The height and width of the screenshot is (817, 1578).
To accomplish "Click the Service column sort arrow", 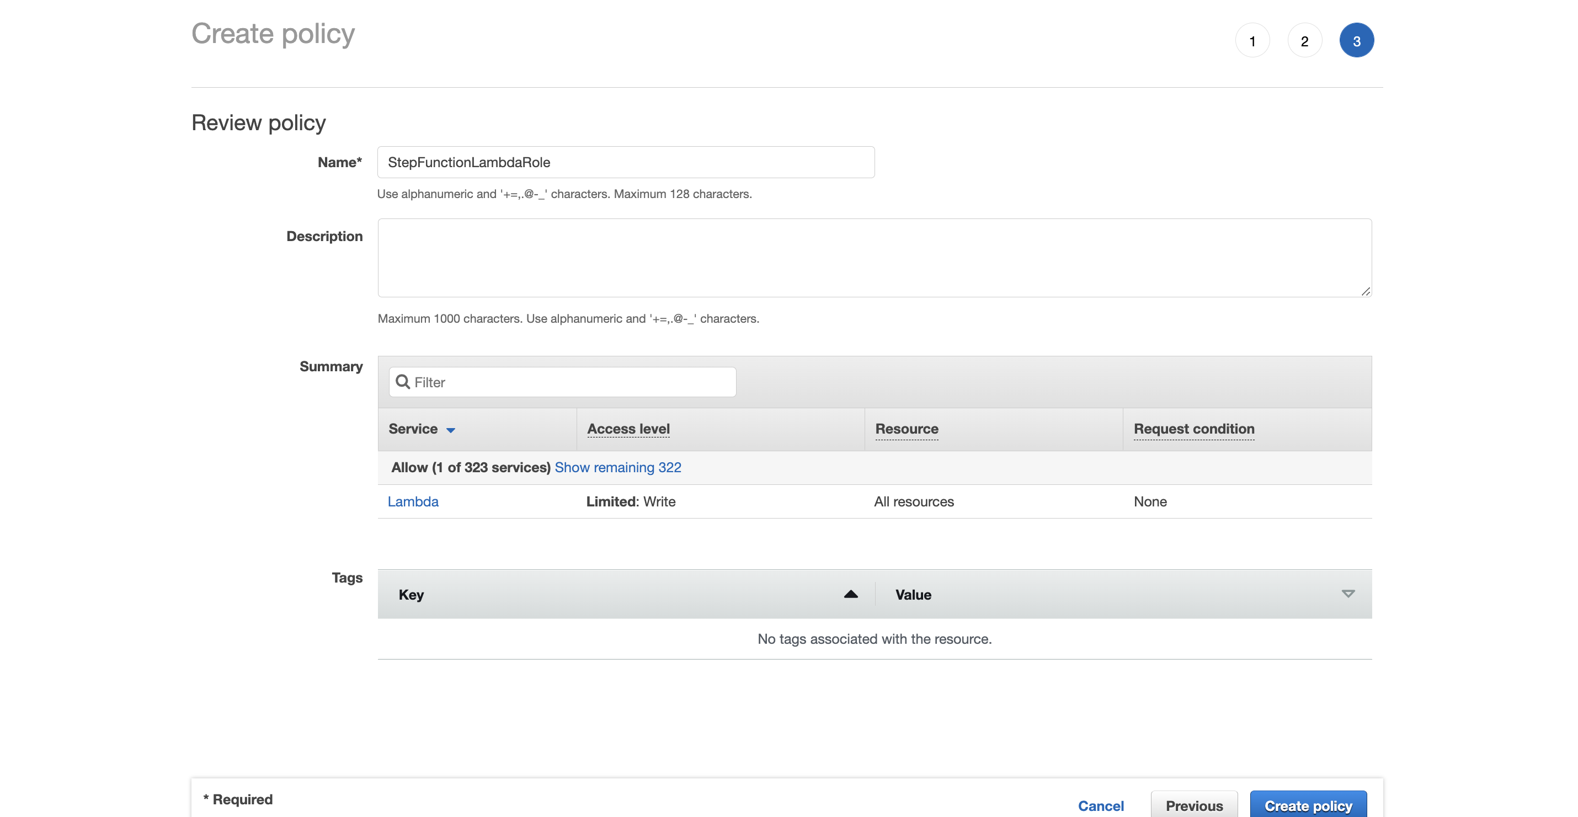I will (451, 429).
